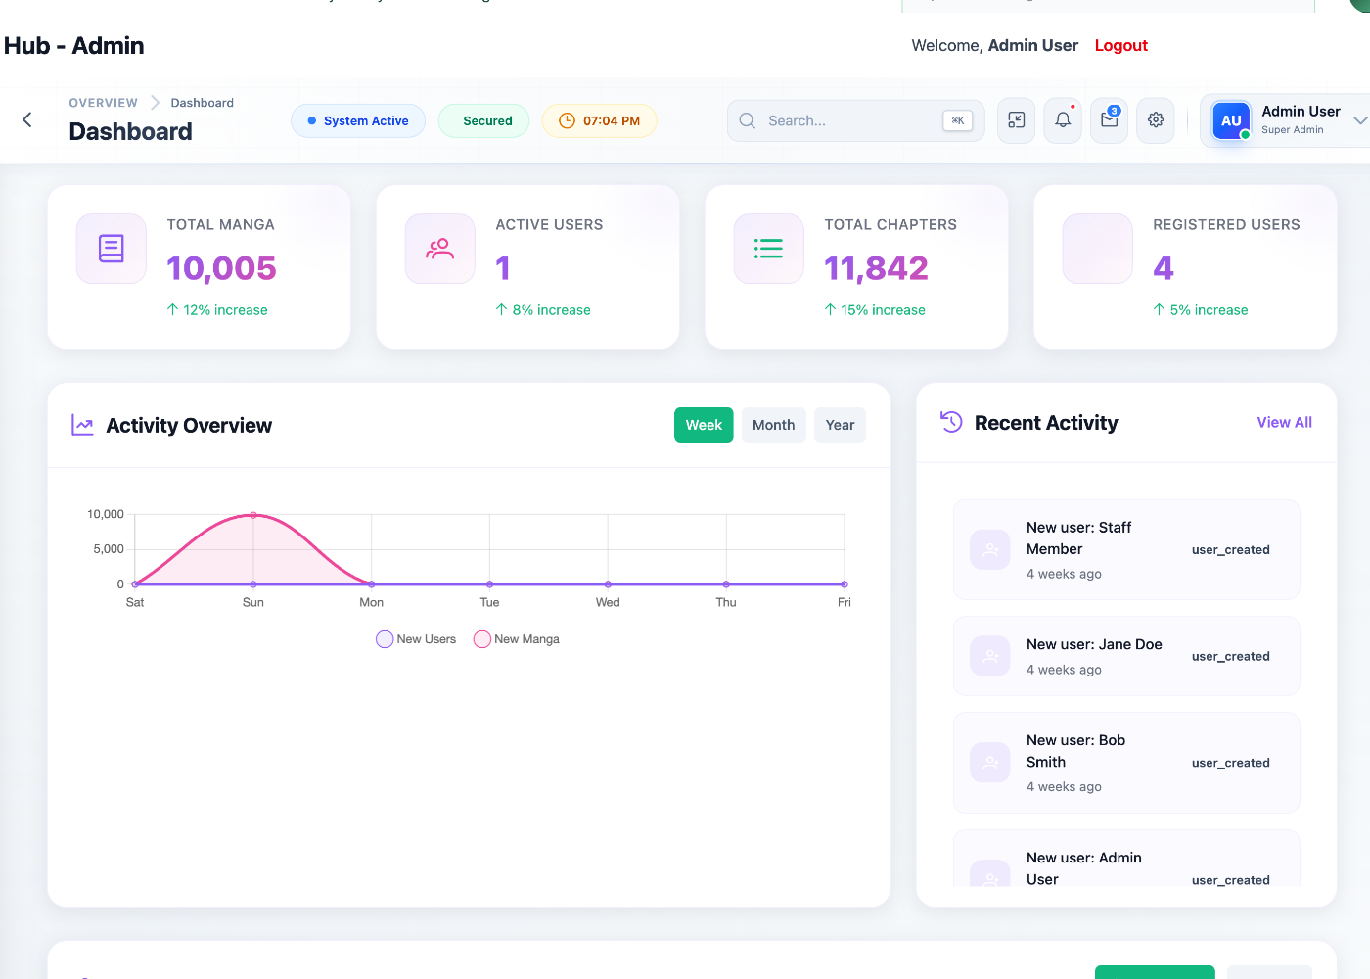Viewport: 1370px width, 979px height.
Task: Click user icon on Jane Doe activity
Action: coord(990,656)
